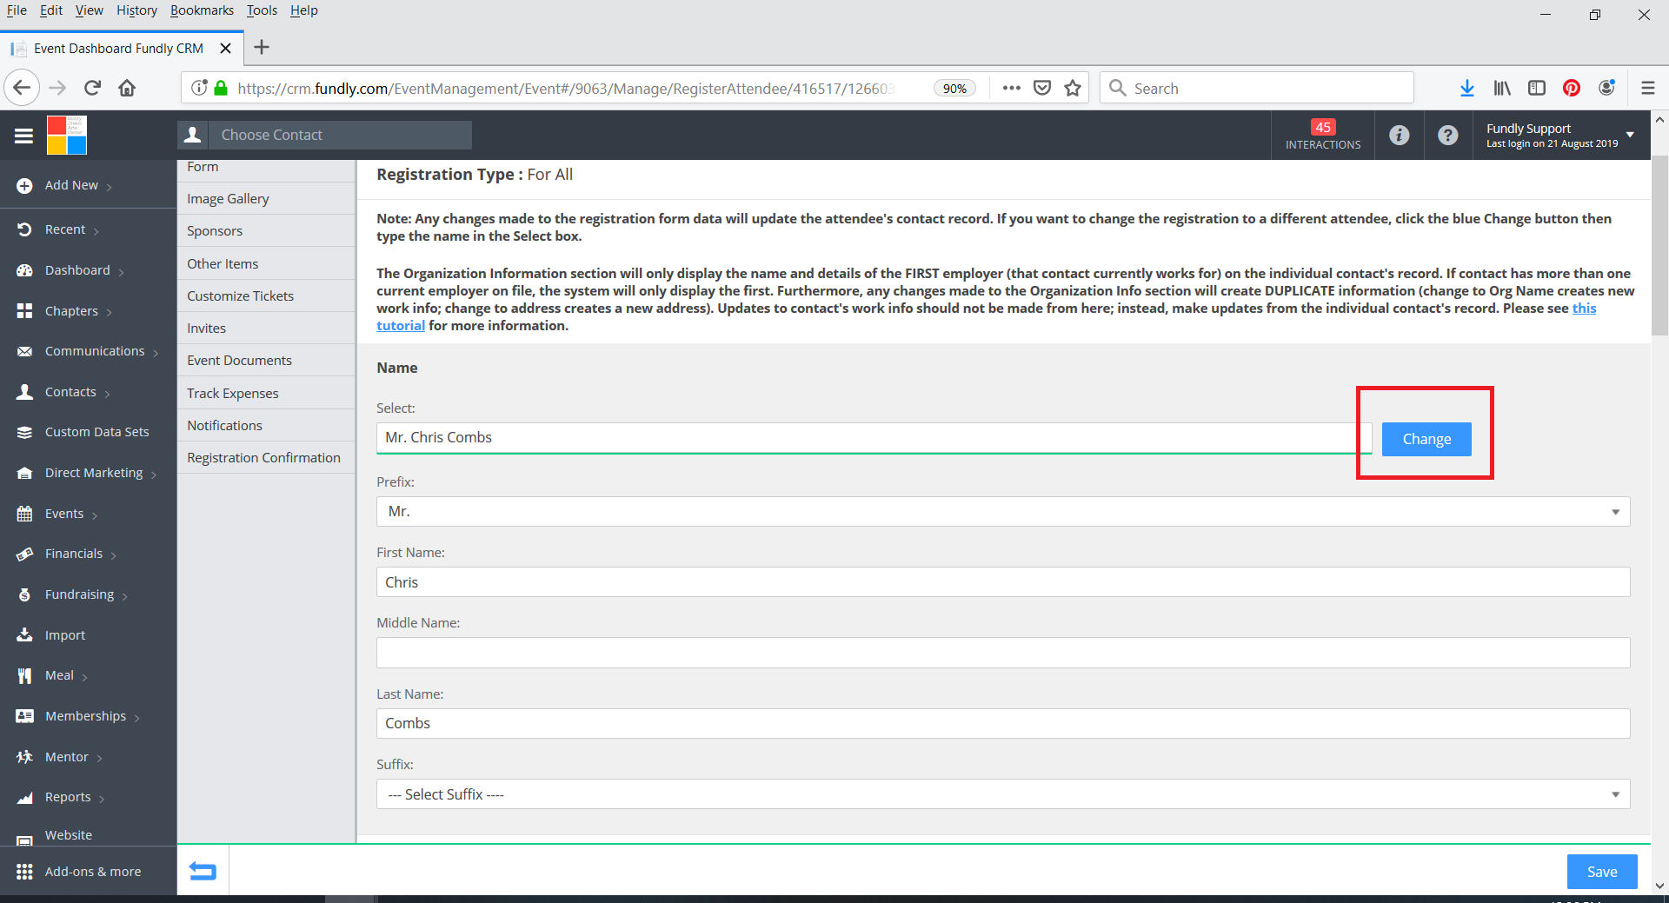The height and width of the screenshot is (903, 1669).
Task: Click the 90% zoom level indicator
Action: click(x=954, y=88)
